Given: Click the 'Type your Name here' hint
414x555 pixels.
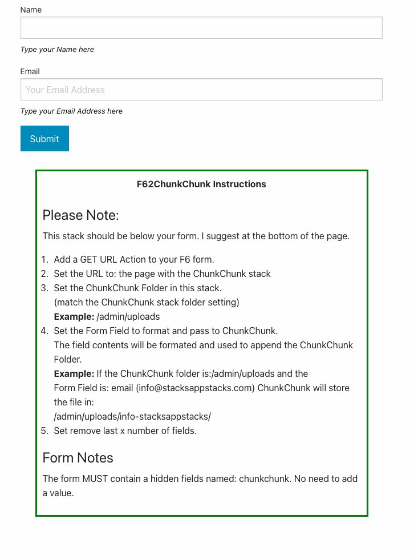Looking at the screenshot, I should (x=57, y=50).
